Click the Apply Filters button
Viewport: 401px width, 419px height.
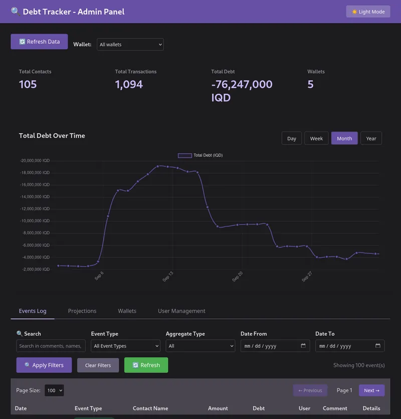click(44, 365)
